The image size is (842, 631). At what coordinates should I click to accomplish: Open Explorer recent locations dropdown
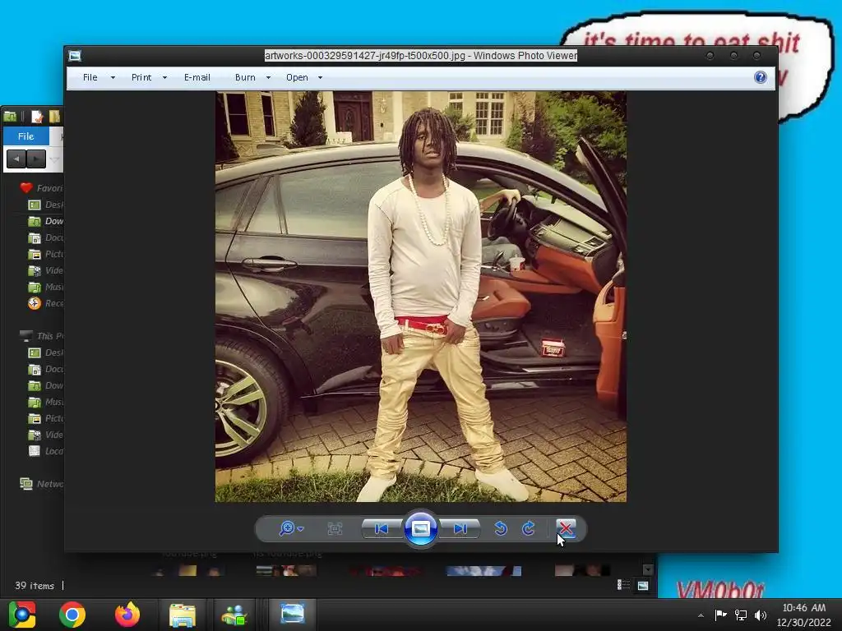(53, 159)
